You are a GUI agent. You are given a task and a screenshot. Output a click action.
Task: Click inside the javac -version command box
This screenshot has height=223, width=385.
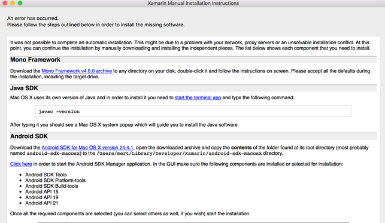(193, 111)
